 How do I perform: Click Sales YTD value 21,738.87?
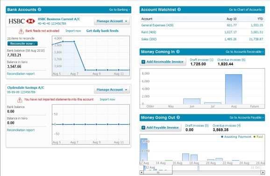(x=256, y=39)
